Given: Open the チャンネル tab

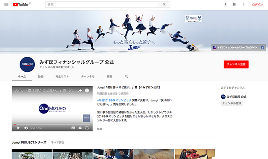Looking at the screenshot, I should pyautogui.click(x=88, y=76).
